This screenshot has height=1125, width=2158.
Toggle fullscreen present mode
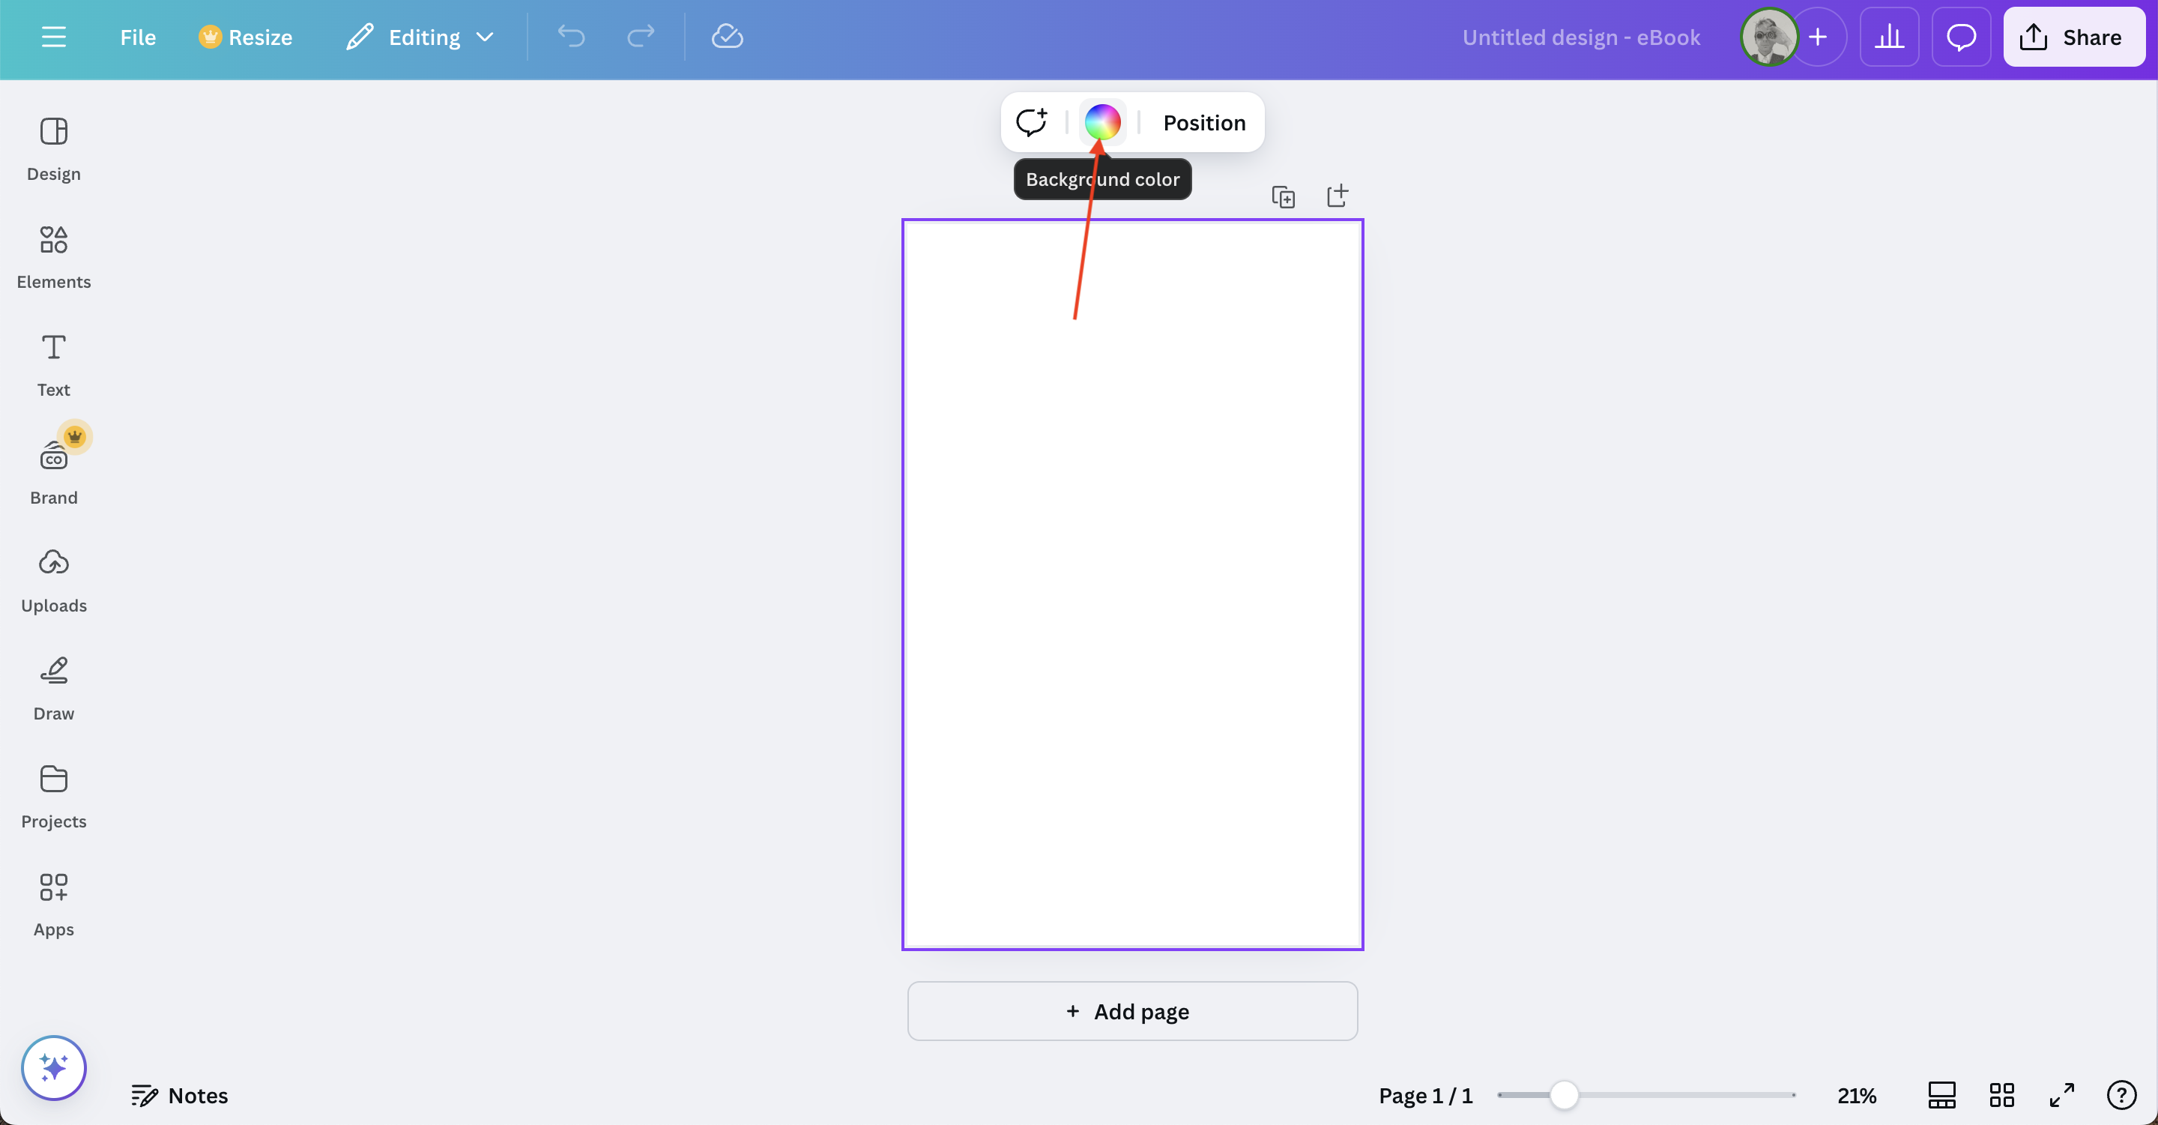point(2061,1095)
